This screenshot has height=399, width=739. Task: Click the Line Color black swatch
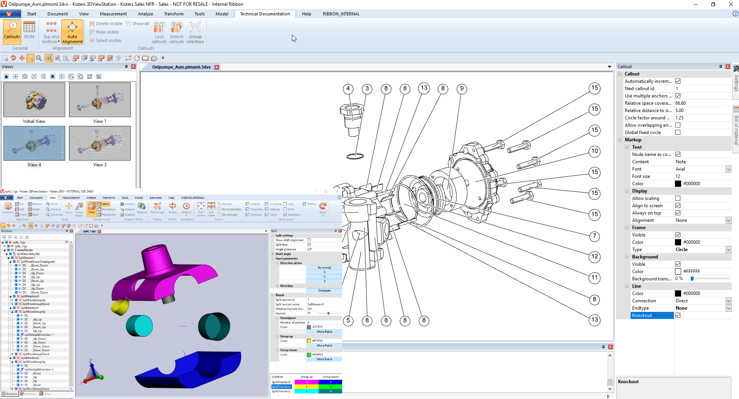678,293
